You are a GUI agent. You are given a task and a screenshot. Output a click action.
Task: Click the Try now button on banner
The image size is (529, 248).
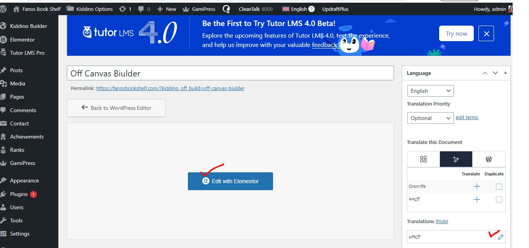pyautogui.click(x=456, y=34)
